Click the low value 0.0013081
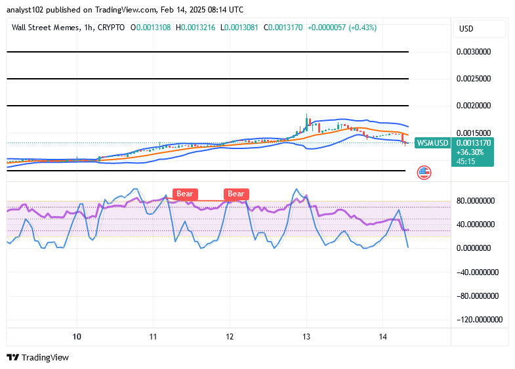This screenshot has width=515, height=369. [x=241, y=28]
